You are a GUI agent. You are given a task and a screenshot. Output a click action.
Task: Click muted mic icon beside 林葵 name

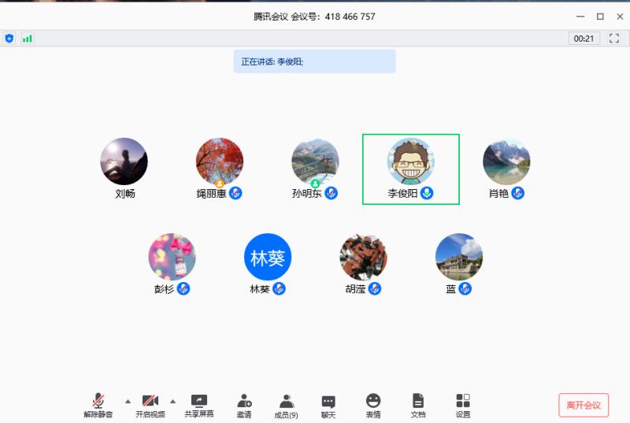point(279,289)
